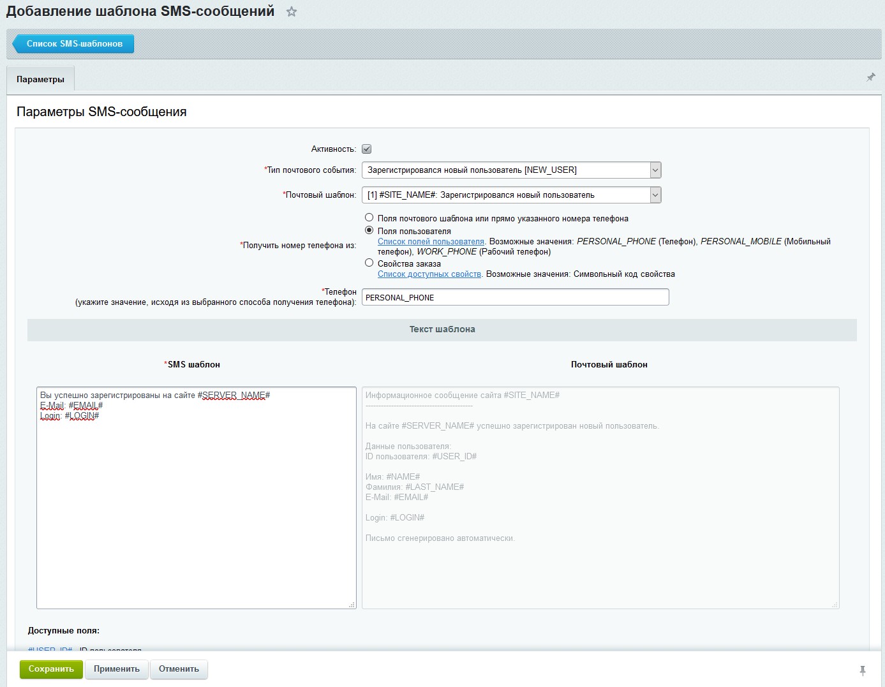
Task: Click the pin icon beside the Параметры tab row
Action: (x=870, y=77)
